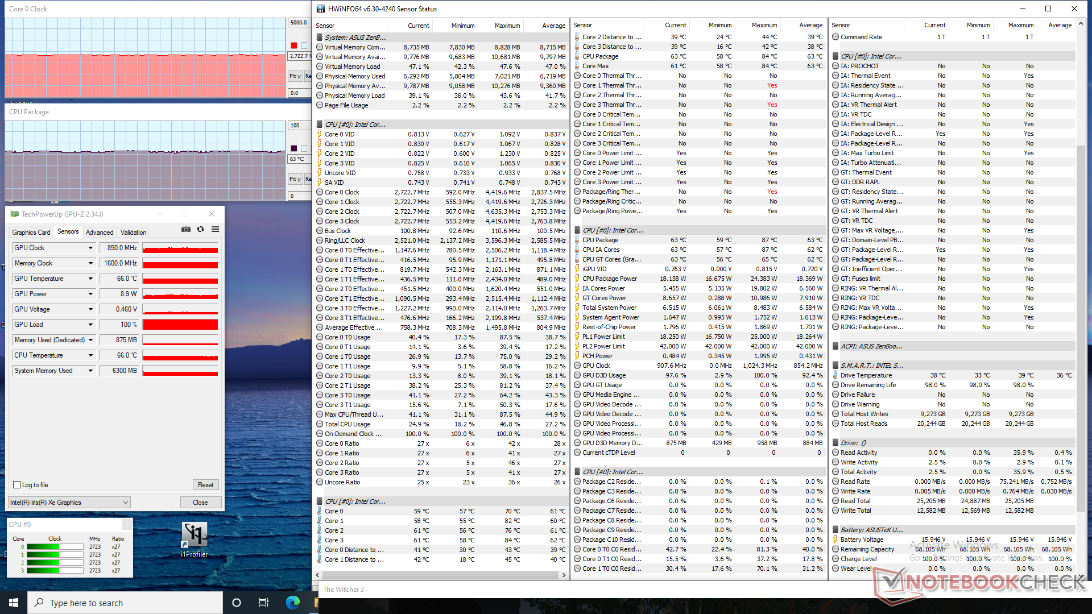
Task: Open GPU-Z hamburger menu icon
Action: point(215,230)
